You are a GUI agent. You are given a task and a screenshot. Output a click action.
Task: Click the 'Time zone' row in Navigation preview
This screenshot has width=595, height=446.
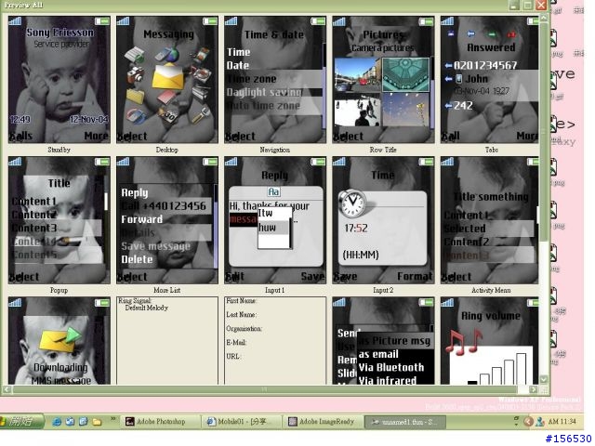pos(275,79)
